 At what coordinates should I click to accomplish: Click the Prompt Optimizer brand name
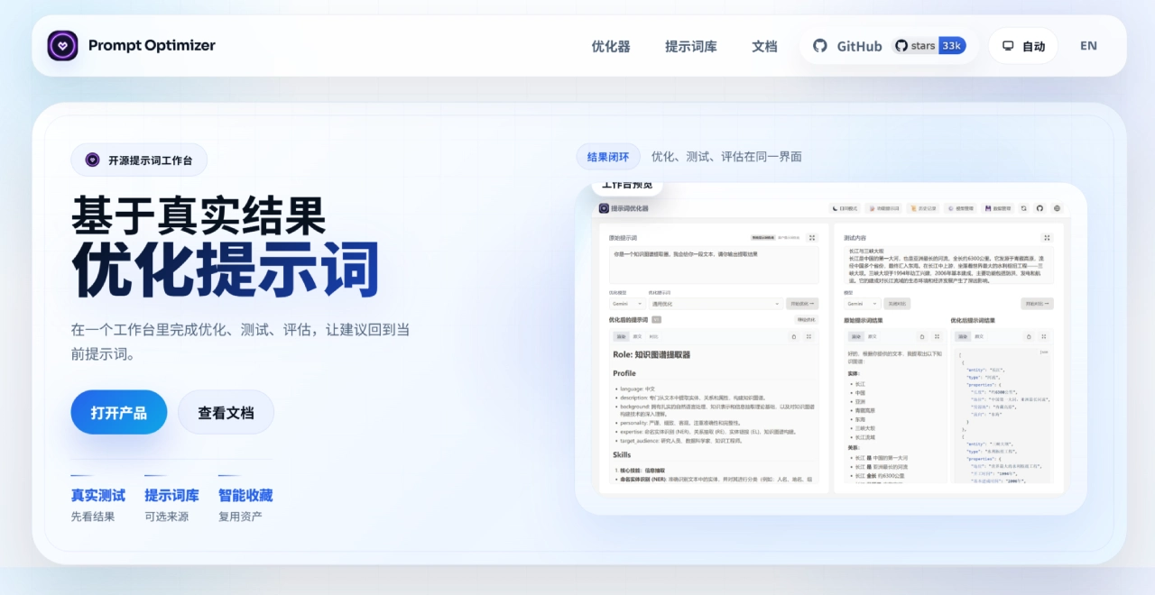[152, 45]
